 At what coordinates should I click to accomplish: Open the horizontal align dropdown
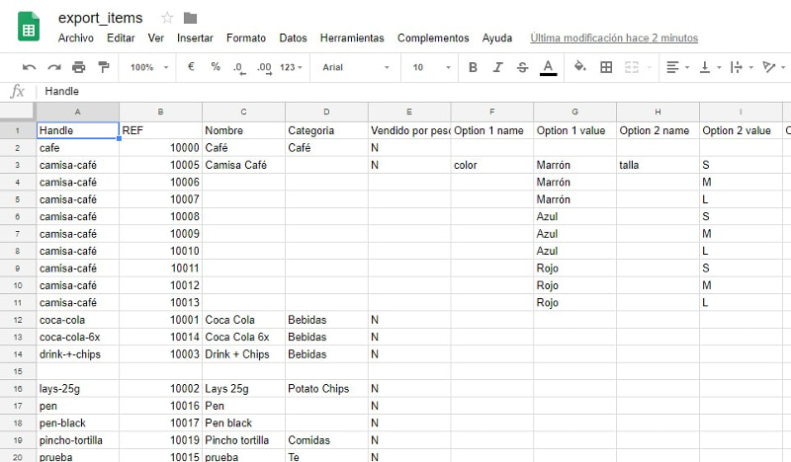coord(677,67)
